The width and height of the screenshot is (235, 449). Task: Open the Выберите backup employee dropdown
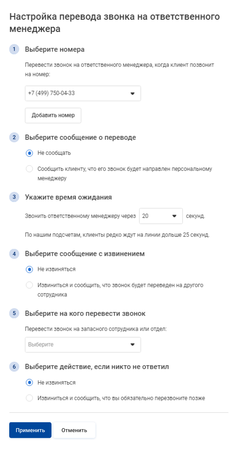coord(83,345)
